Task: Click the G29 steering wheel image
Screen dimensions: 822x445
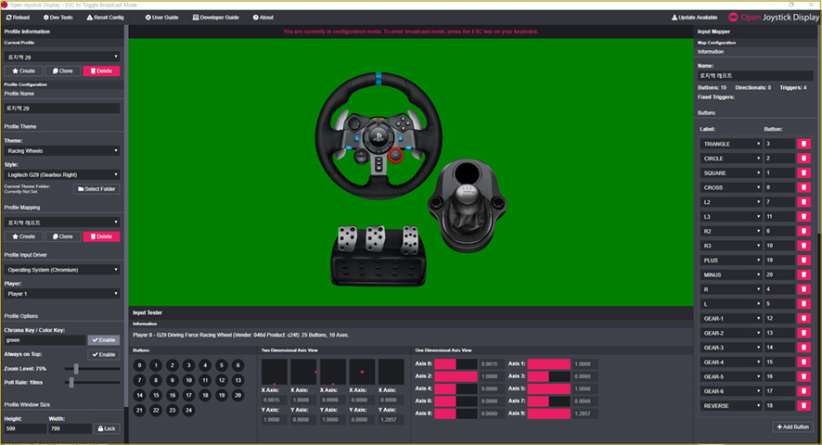Action: [x=379, y=135]
